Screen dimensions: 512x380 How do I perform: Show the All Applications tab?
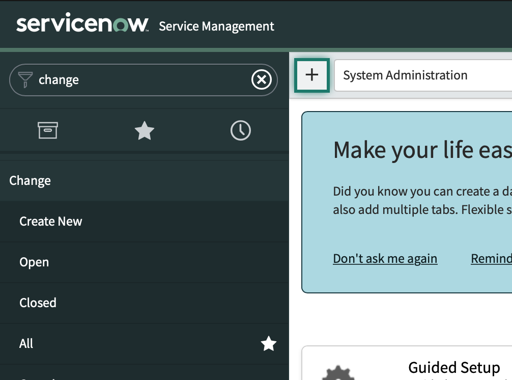pos(48,131)
